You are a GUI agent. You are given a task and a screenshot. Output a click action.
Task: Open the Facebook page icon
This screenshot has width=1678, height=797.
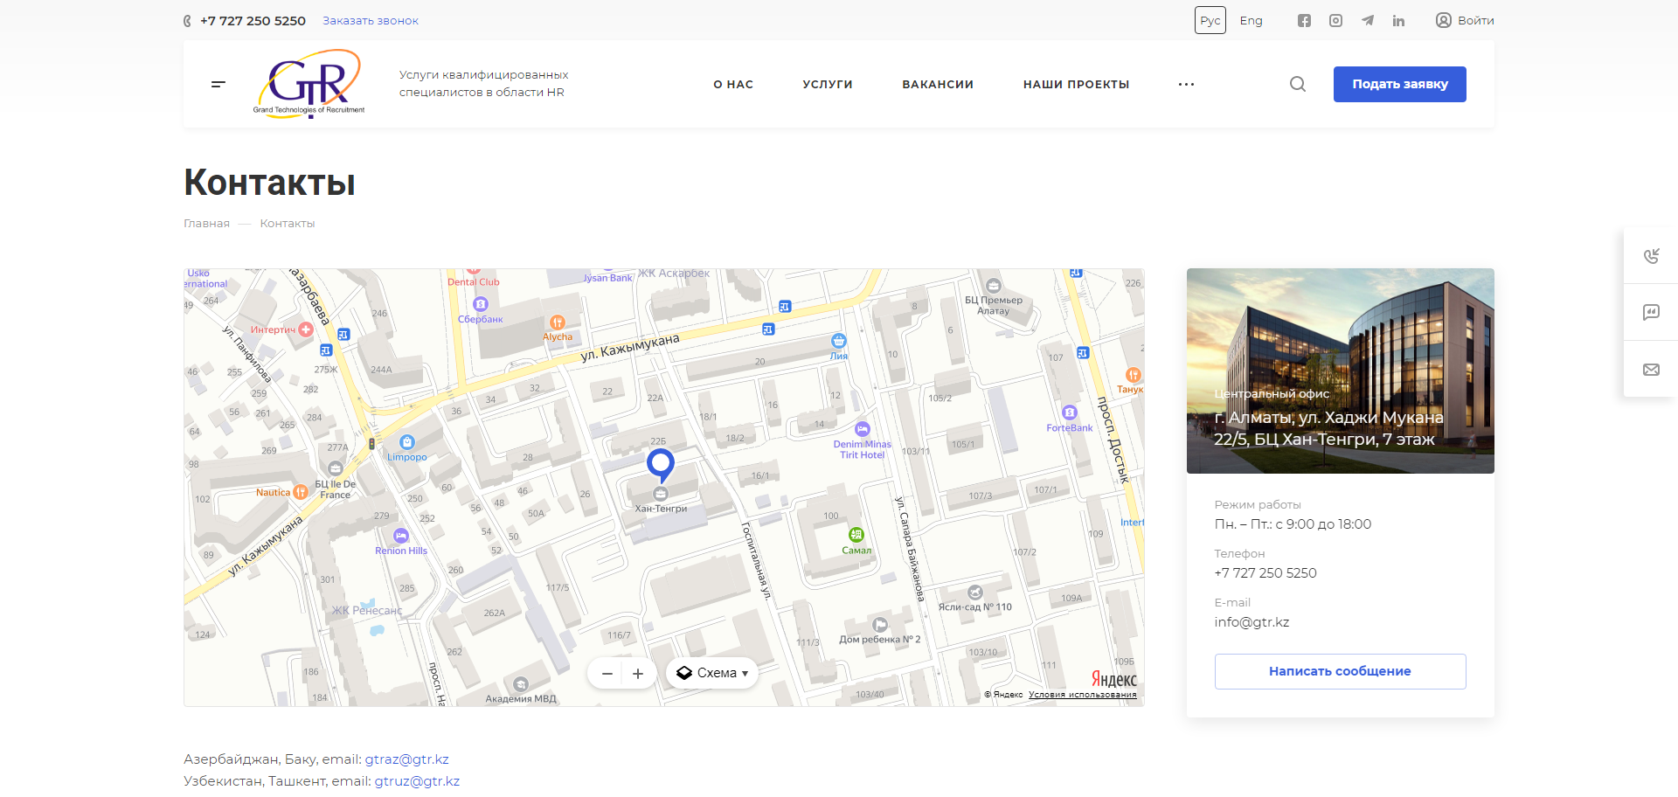pos(1304,20)
